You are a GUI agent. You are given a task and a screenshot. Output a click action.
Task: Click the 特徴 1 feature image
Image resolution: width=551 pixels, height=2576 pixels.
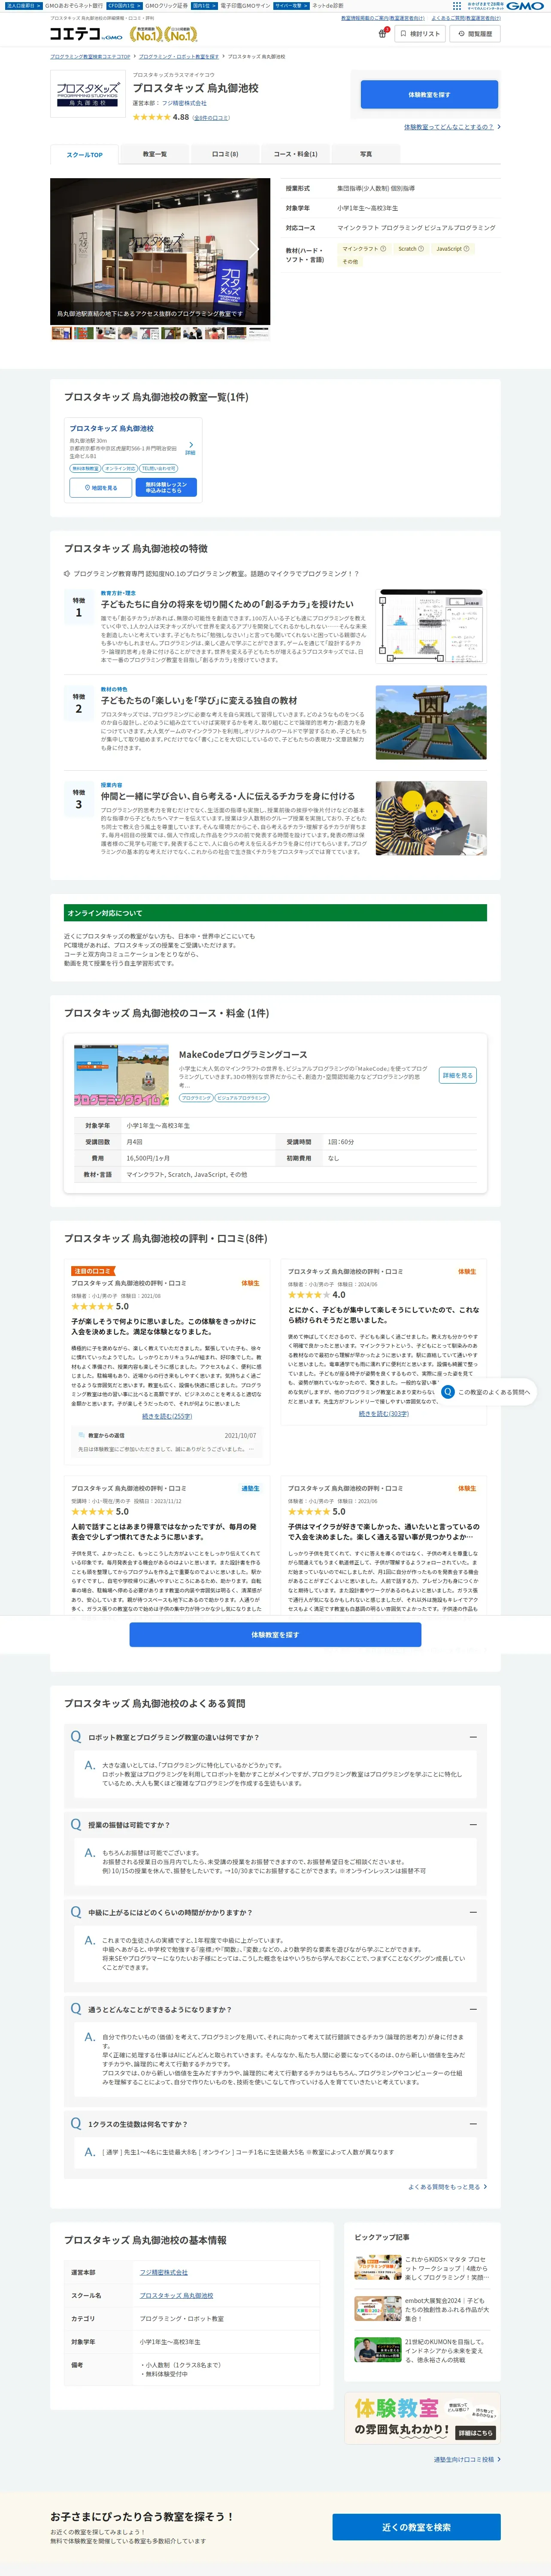tap(431, 626)
